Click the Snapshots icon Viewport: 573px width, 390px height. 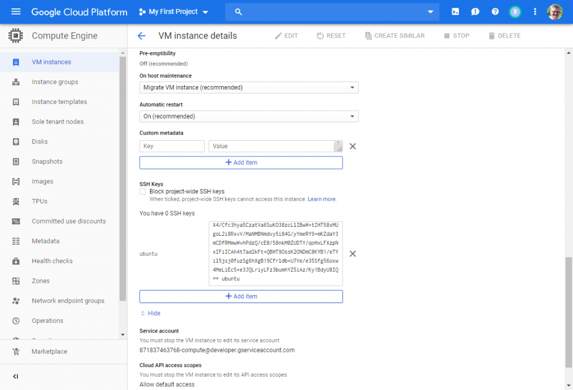click(16, 161)
